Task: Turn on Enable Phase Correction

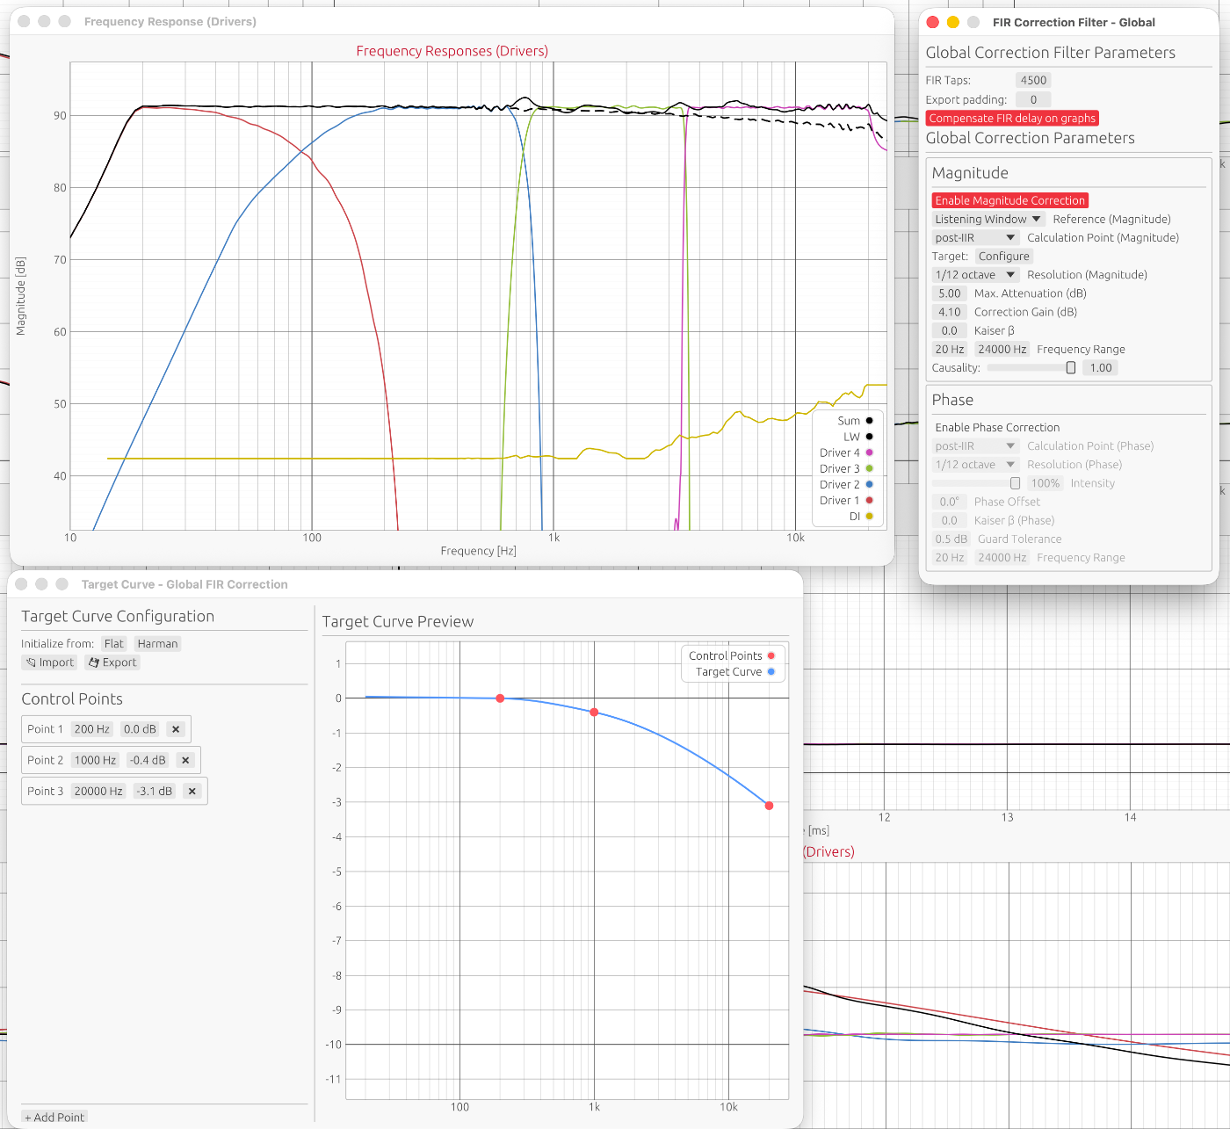Action: pyautogui.click(x=997, y=427)
